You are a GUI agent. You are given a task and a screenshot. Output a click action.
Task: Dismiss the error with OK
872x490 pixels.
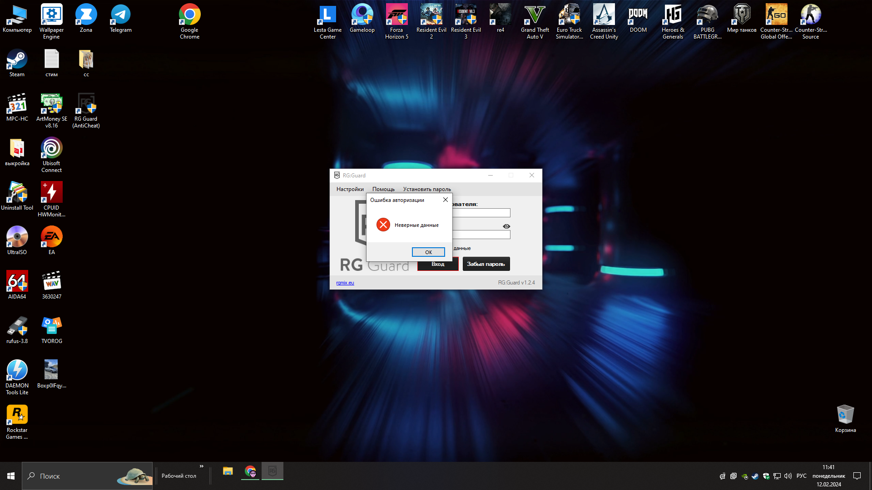click(x=428, y=252)
